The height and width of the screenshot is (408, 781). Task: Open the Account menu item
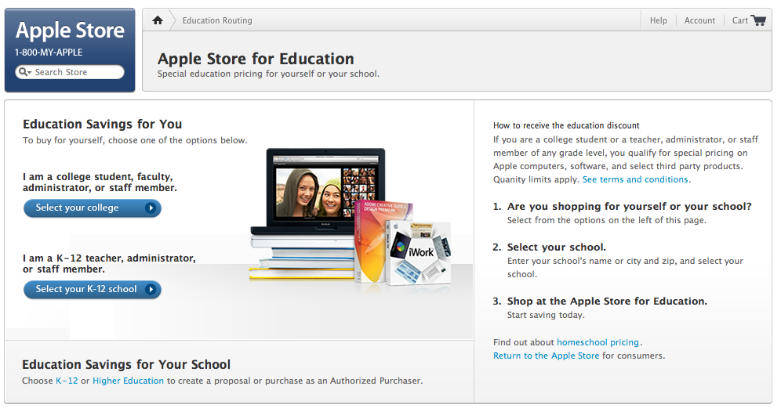(699, 20)
